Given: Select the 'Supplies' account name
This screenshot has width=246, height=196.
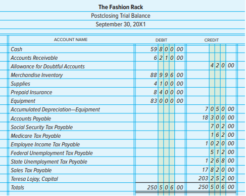Looking at the screenshot, I should click(20, 84).
